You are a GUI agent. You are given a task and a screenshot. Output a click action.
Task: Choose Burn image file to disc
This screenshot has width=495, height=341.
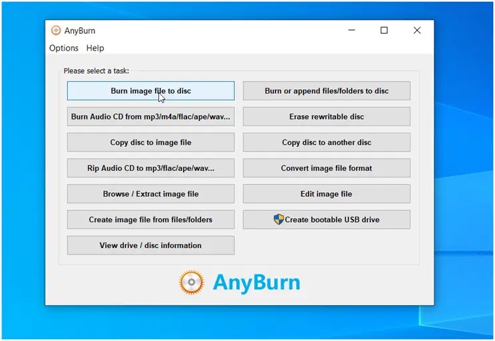tap(150, 91)
